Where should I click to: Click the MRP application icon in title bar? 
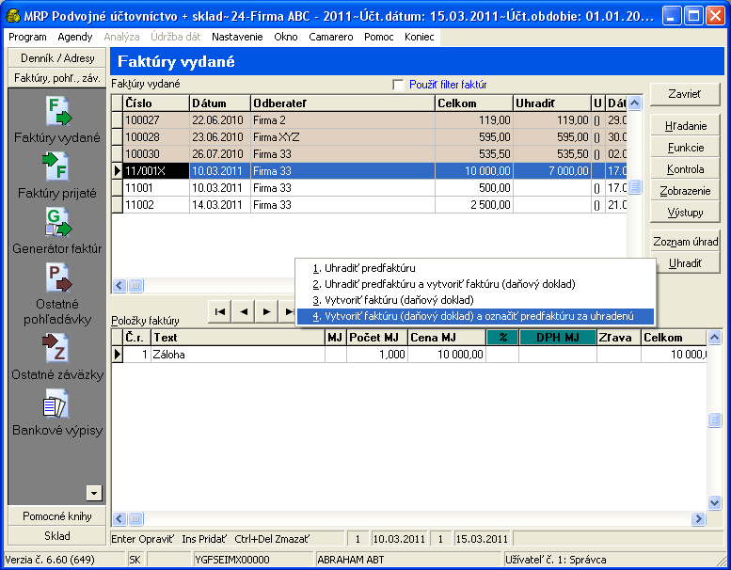click(13, 16)
